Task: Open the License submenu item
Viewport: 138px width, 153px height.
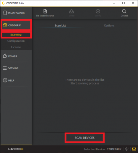Action: [x=16, y=47]
